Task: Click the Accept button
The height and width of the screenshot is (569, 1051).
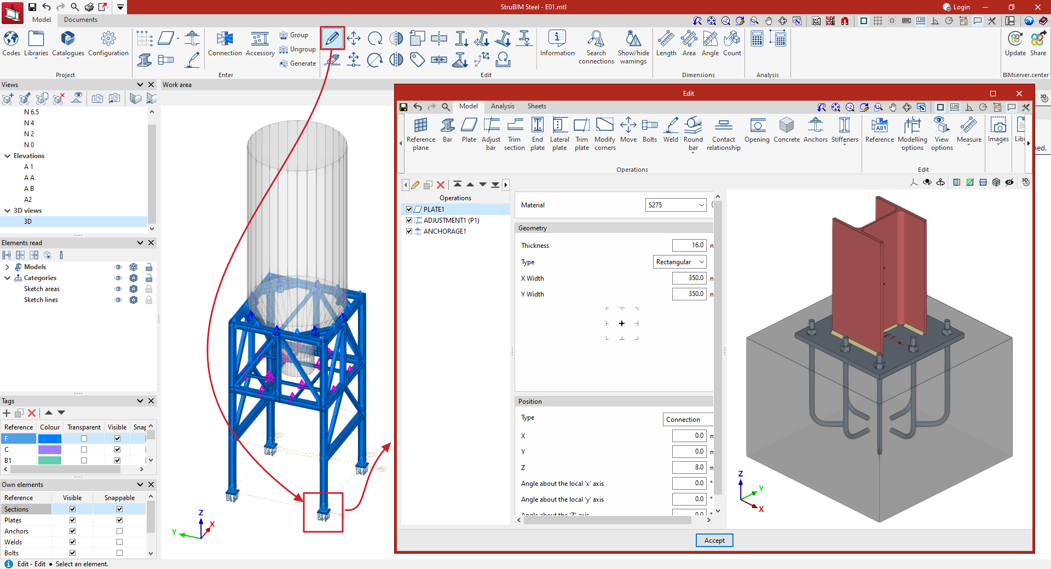Action: pyautogui.click(x=714, y=541)
